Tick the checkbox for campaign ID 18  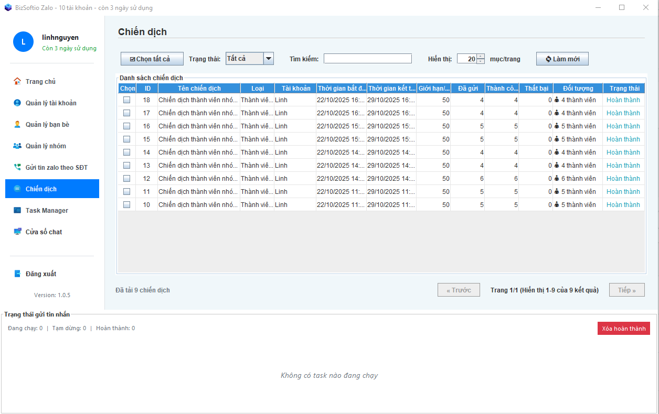126,100
